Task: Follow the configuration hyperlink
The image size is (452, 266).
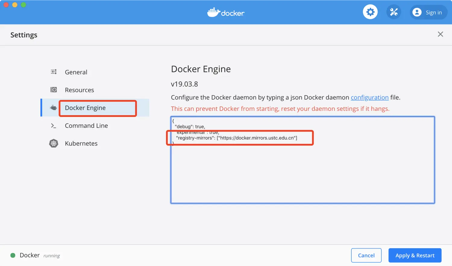Action: pyautogui.click(x=369, y=97)
